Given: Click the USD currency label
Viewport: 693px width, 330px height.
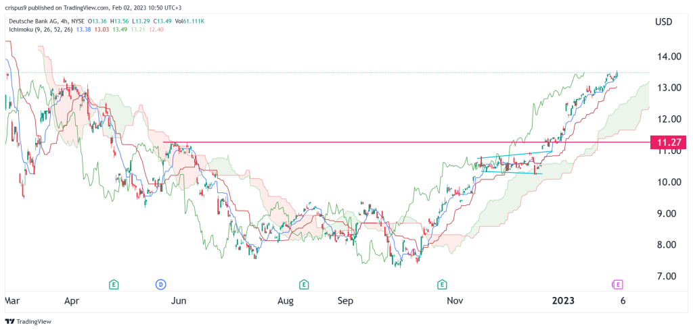Looking at the screenshot, I should click(x=664, y=22).
